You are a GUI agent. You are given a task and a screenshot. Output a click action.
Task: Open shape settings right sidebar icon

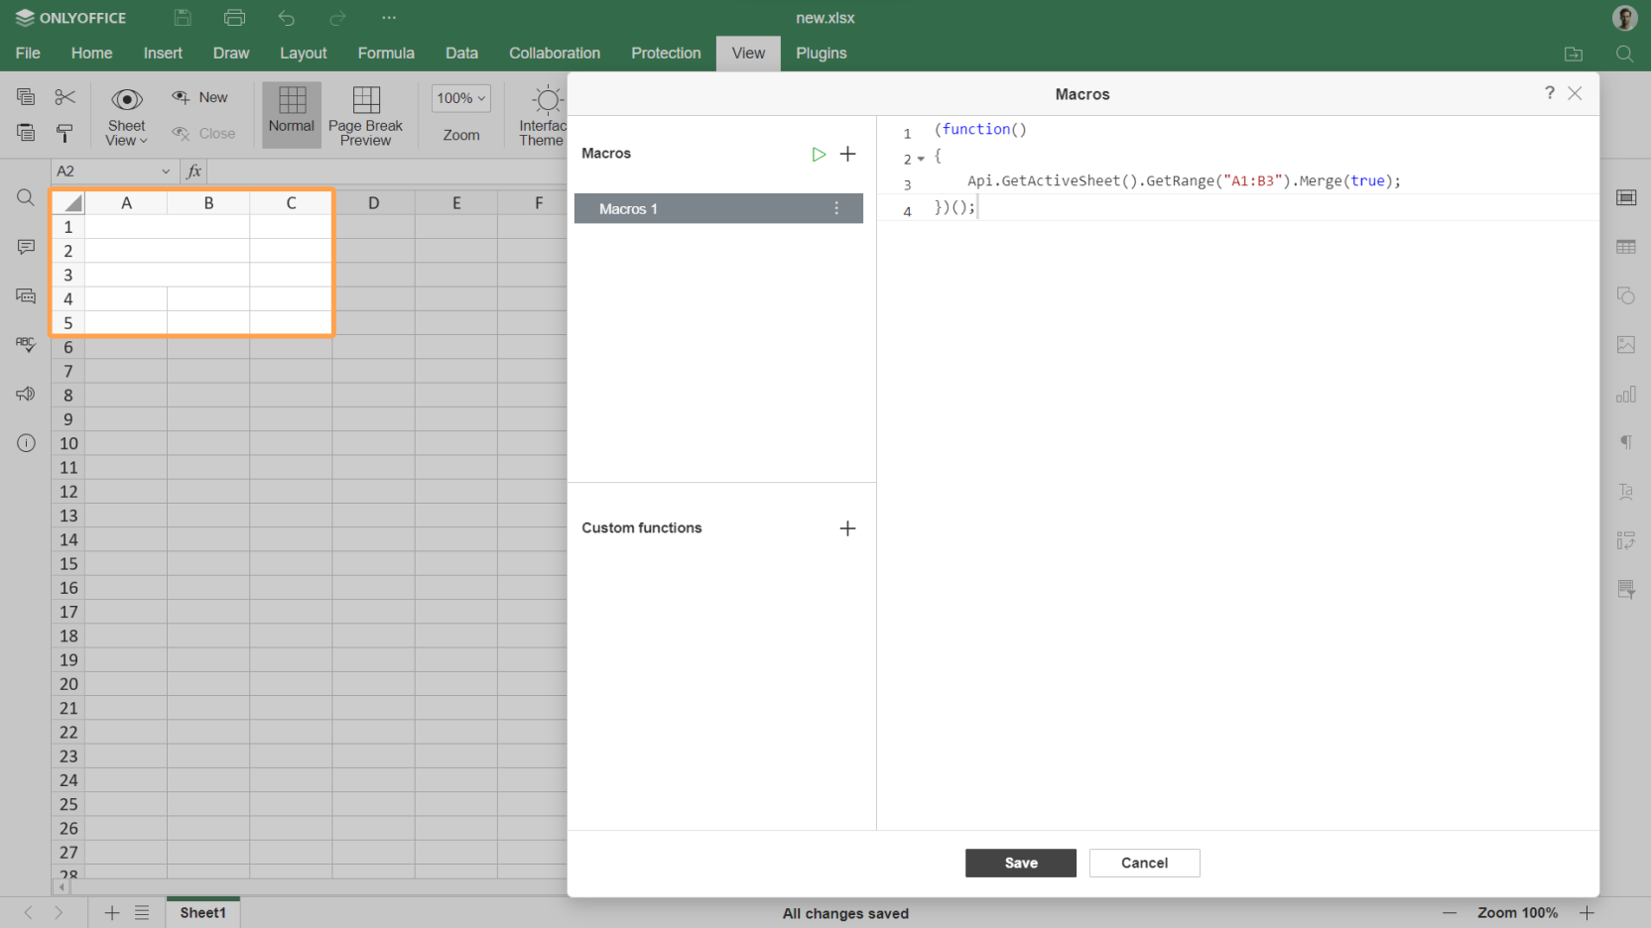pyautogui.click(x=1626, y=295)
